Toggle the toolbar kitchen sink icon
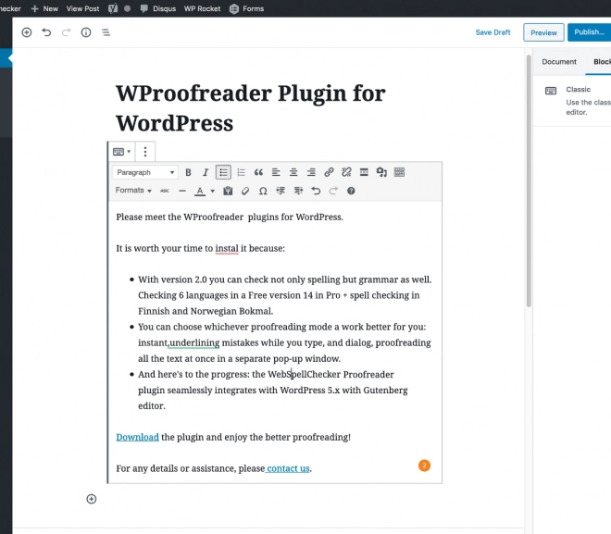Image resolution: width=611 pixels, height=534 pixels. (399, 172)
